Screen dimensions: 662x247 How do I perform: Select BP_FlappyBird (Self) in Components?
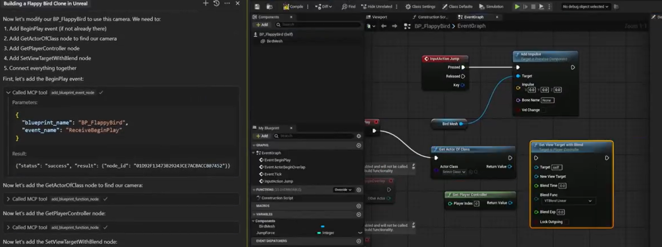pos(276,34)
